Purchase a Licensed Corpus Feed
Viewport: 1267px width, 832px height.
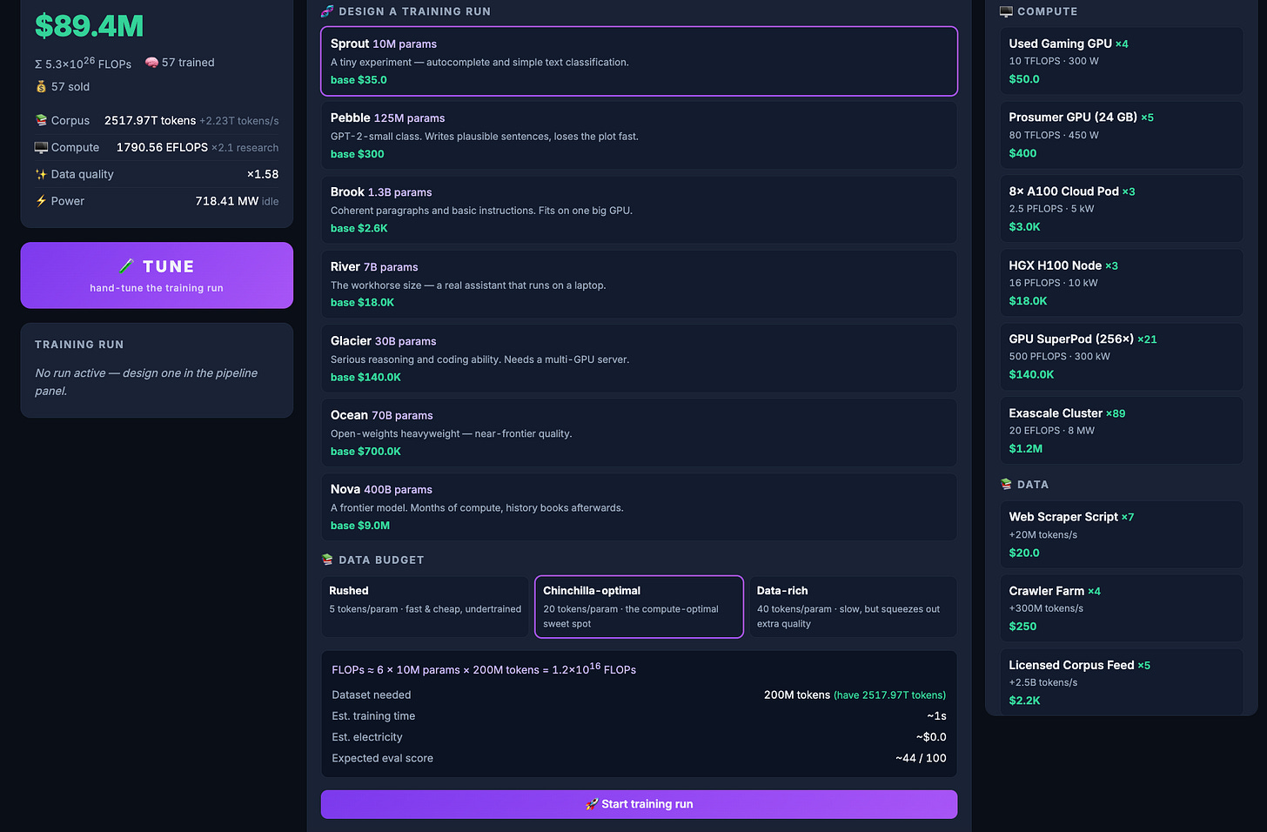pos(1121,681)
